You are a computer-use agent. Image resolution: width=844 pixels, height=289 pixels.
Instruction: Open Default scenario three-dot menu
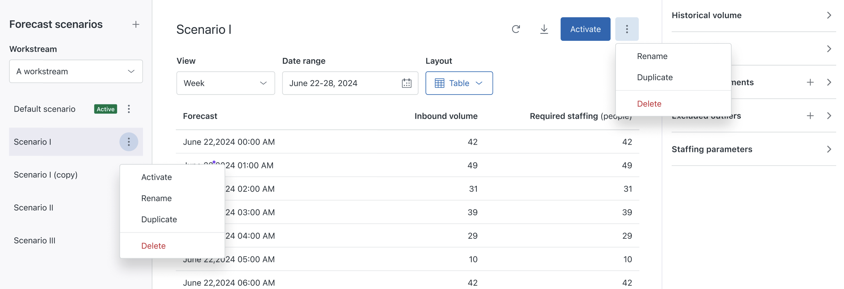(129, 109)
